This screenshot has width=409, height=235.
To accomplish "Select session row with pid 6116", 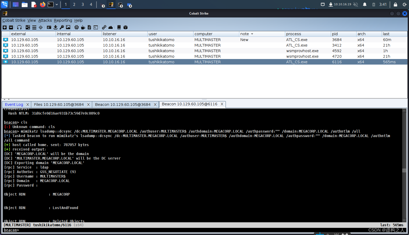I will (204, 62).
